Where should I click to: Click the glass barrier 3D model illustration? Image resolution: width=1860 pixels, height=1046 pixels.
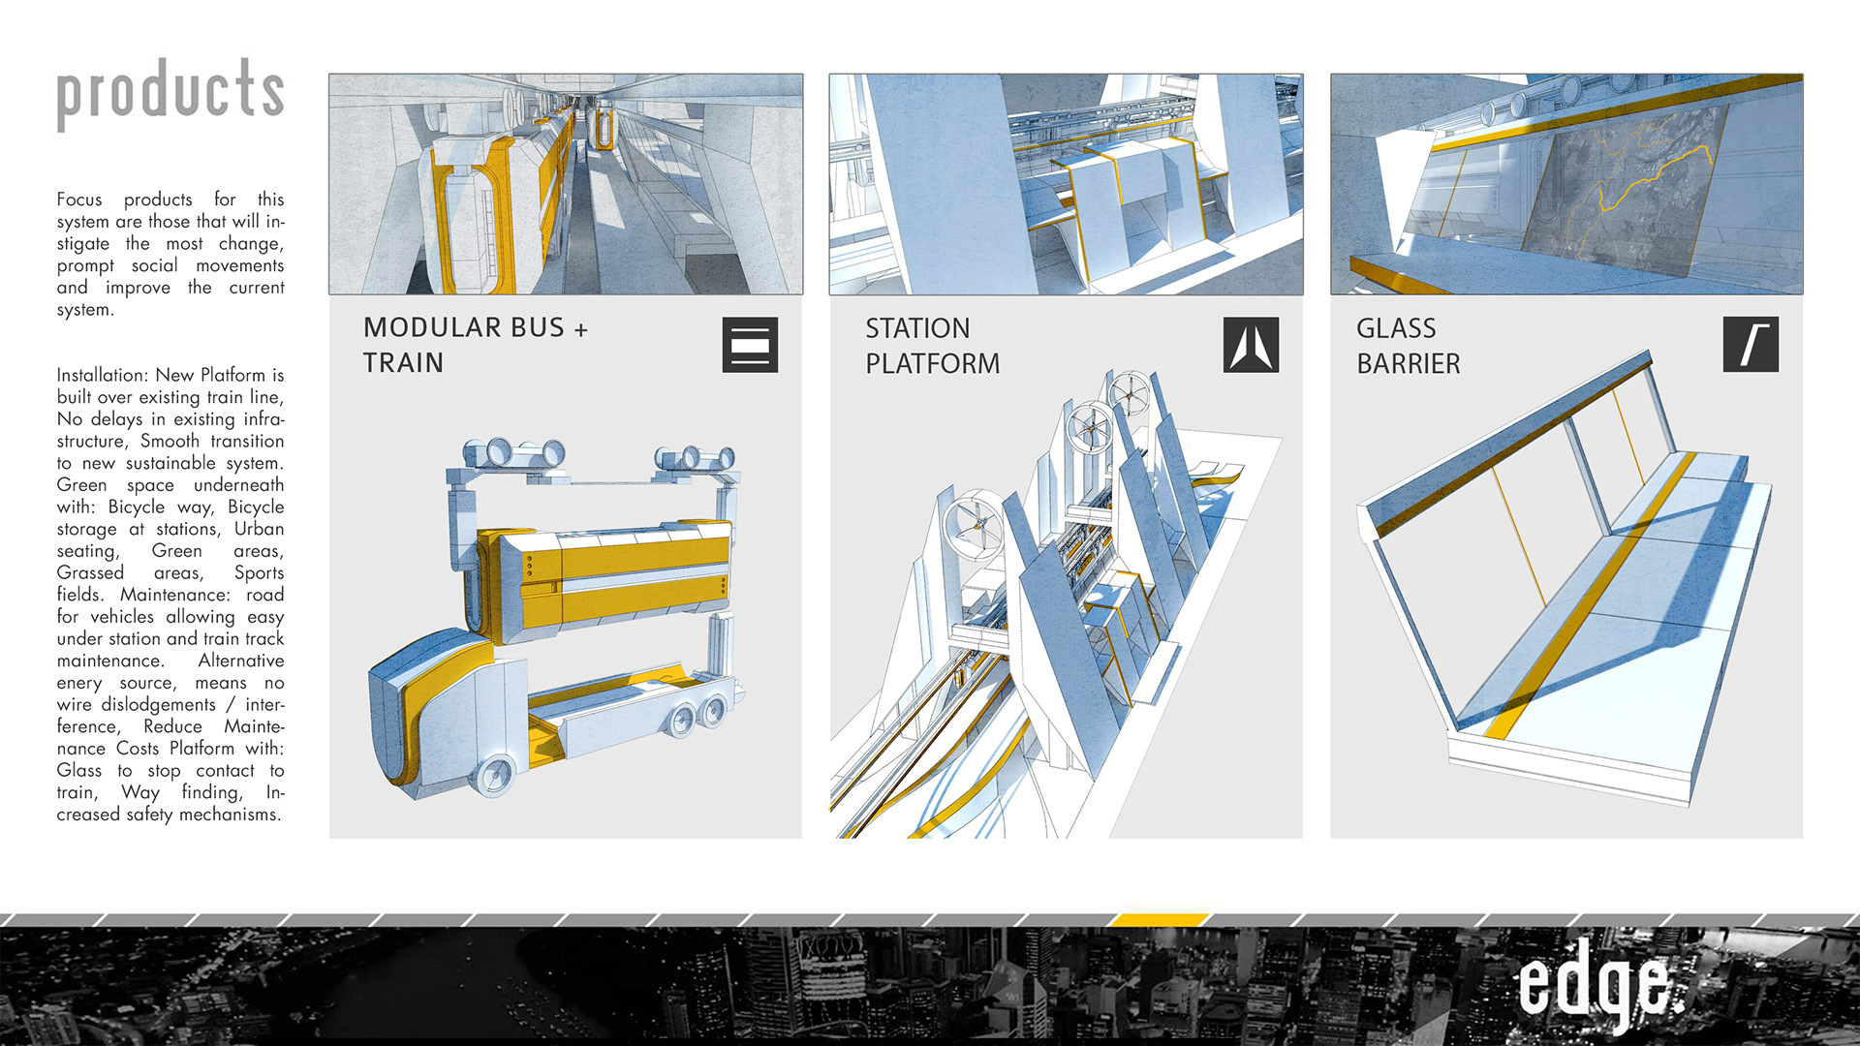click(x=1564, y=578)
